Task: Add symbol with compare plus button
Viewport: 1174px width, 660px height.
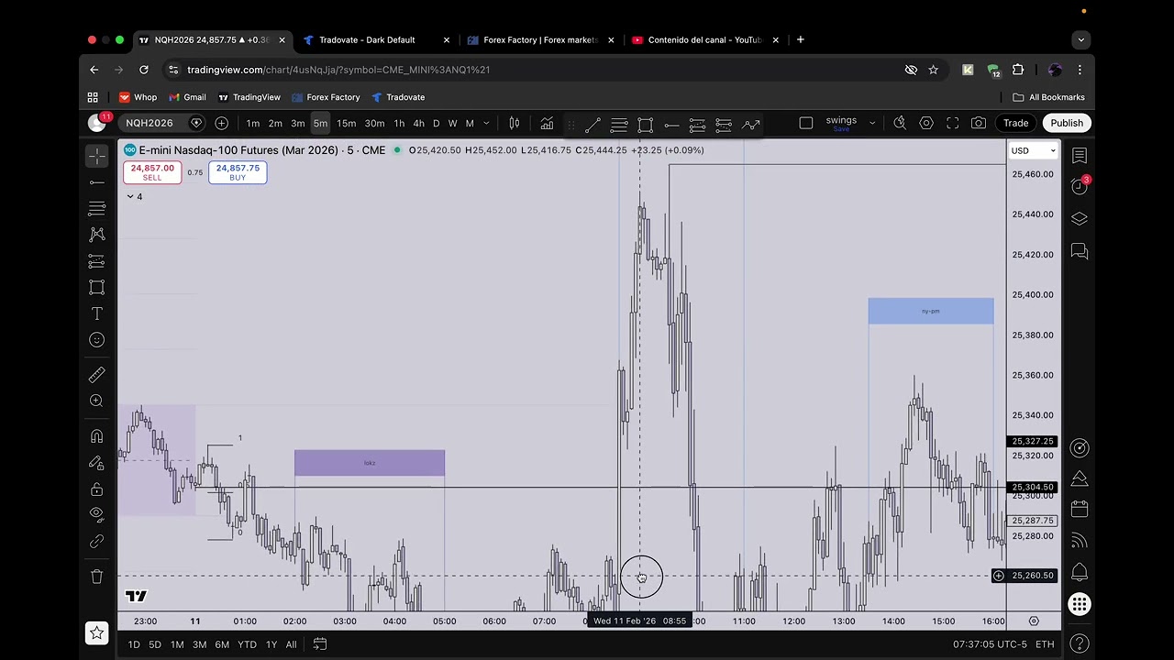Action: click(x=221, y=123)
